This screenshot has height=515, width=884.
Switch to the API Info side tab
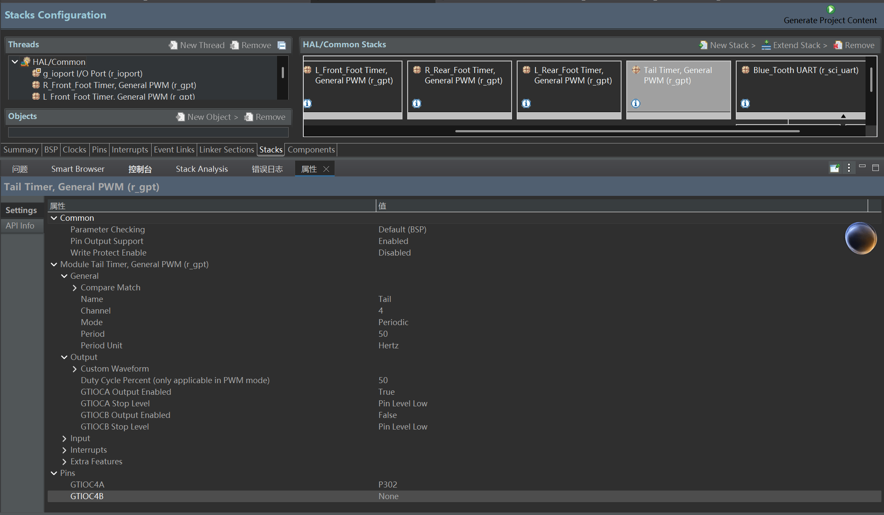pos(20,226)
